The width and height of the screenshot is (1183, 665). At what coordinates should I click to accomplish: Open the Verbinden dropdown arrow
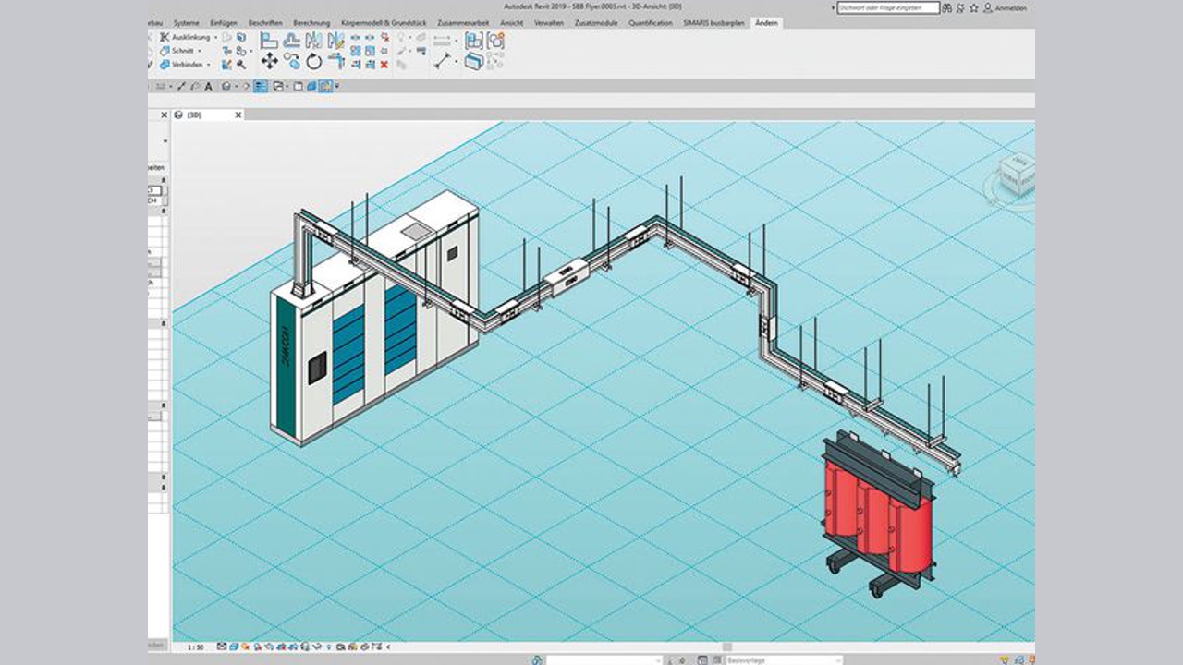209,66
